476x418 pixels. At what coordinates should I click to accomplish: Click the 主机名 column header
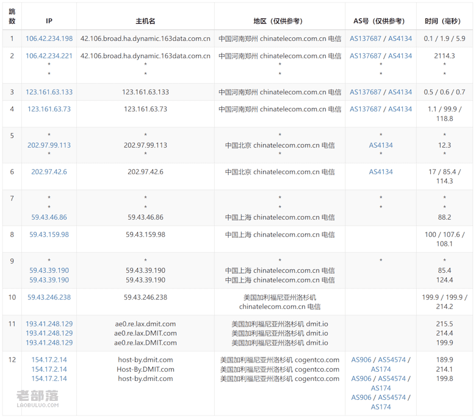[x=145, y=21]
